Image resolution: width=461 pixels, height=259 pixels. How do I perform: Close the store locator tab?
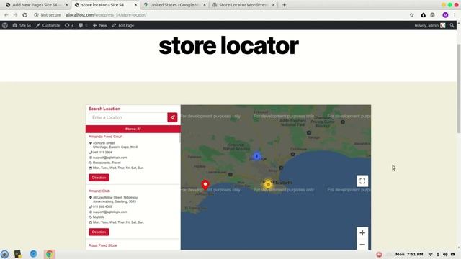click(x=135, y=5)
